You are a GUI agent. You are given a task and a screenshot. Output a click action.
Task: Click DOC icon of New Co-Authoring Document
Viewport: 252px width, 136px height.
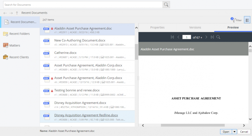(46, 42)
